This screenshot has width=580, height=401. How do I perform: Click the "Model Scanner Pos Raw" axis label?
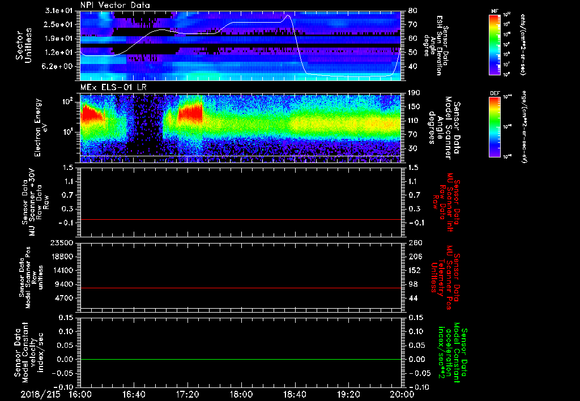[x=31, y=278]
